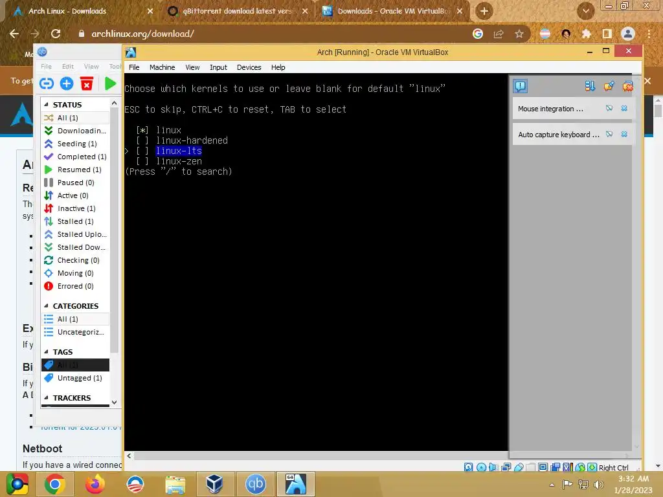Toggle the linux kernel checkbox
The height and width of the screenshot is (497, 663).
142,130
